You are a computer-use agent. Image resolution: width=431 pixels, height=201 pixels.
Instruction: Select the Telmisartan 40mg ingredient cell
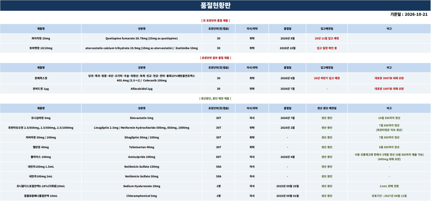tap(141, 147)
